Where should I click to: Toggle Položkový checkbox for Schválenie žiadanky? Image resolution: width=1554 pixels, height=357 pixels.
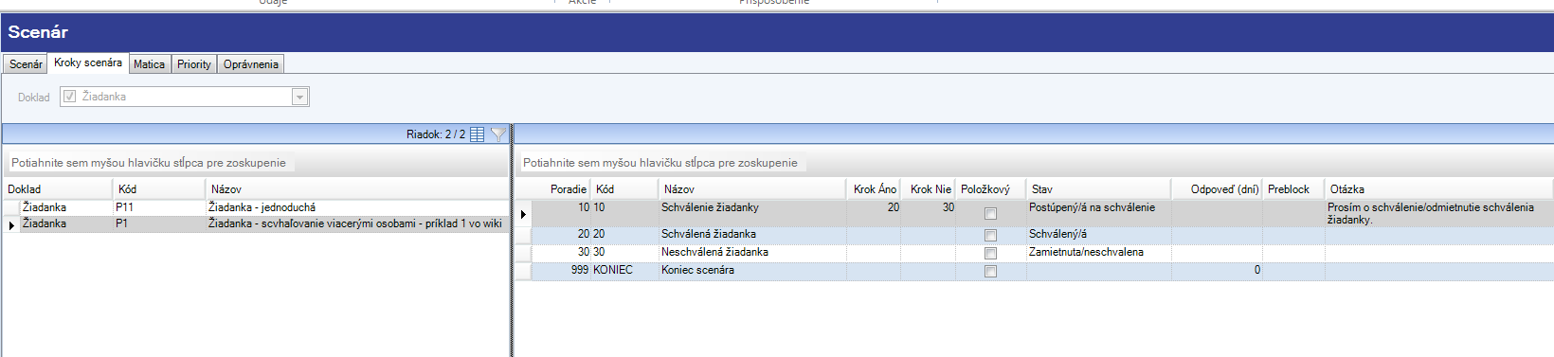(990, 213)
